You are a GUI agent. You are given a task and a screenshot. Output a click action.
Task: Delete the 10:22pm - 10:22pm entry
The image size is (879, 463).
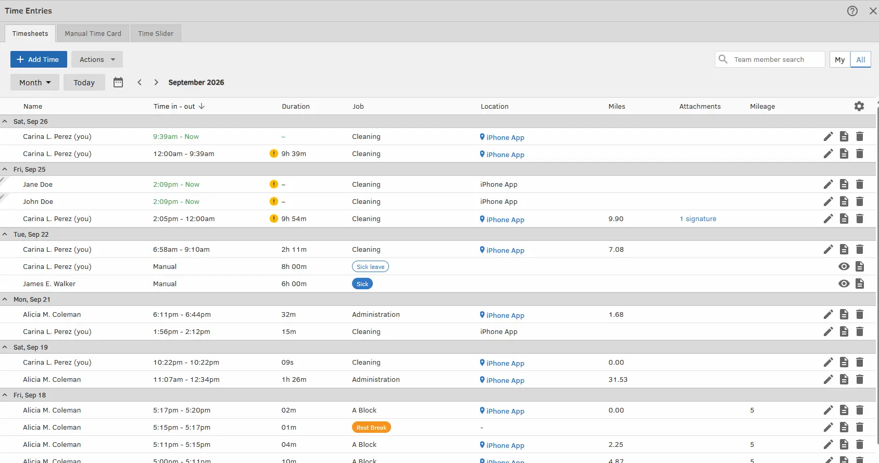click(860, 362)
